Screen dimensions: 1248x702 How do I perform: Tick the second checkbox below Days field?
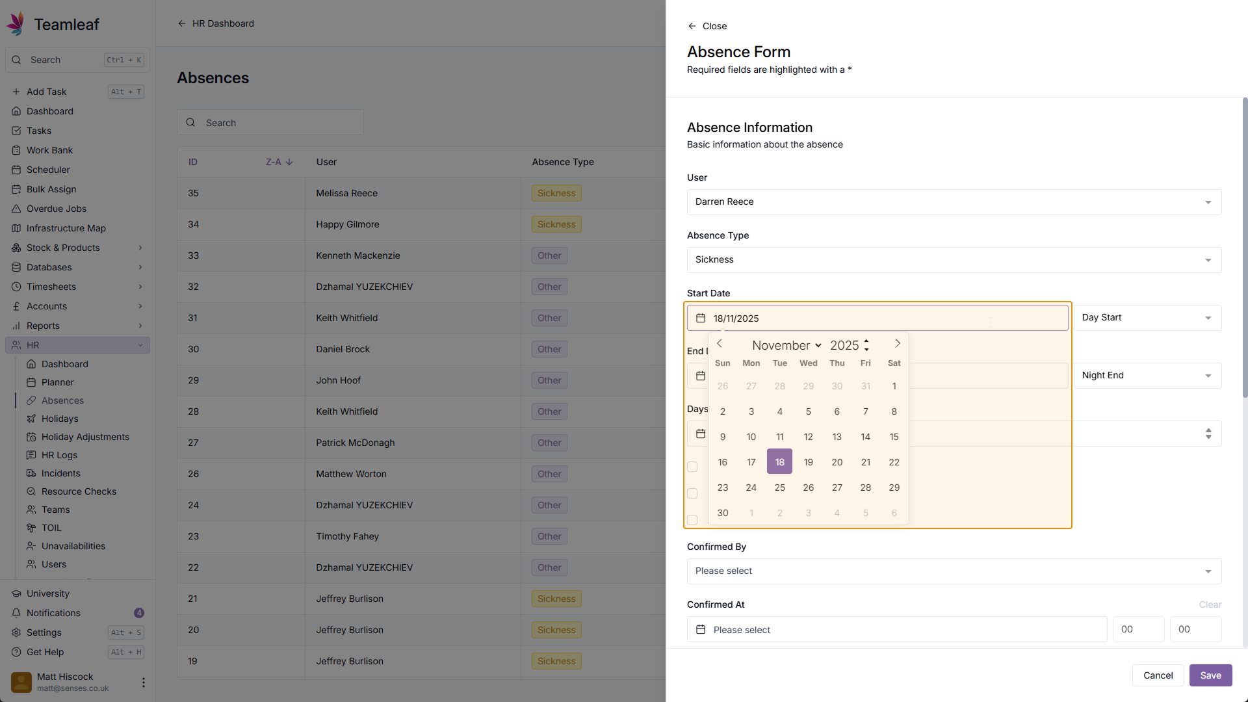692,493
